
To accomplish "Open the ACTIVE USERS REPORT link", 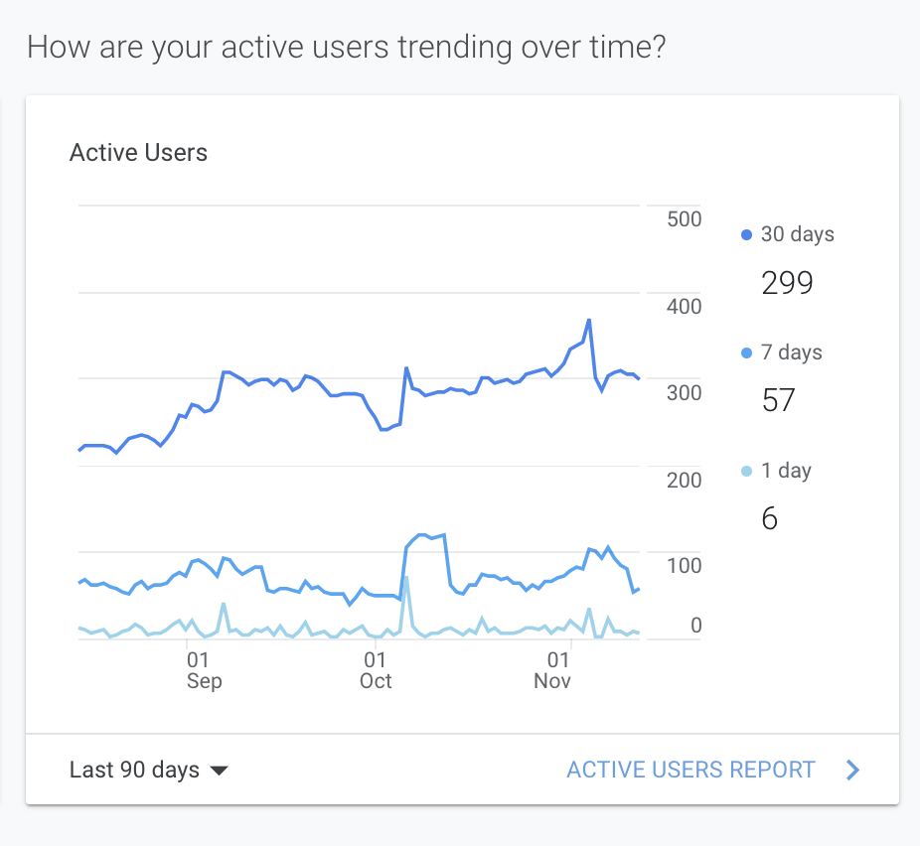I will coord(690,770).
